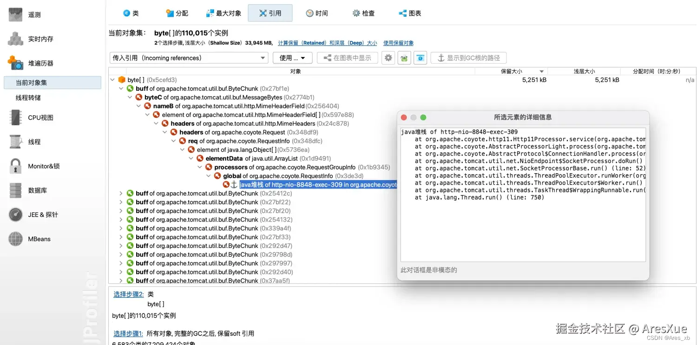Click red icon beside headers of MimeHeaders
The height and width of the screenshot is (345, 697).
165,124
